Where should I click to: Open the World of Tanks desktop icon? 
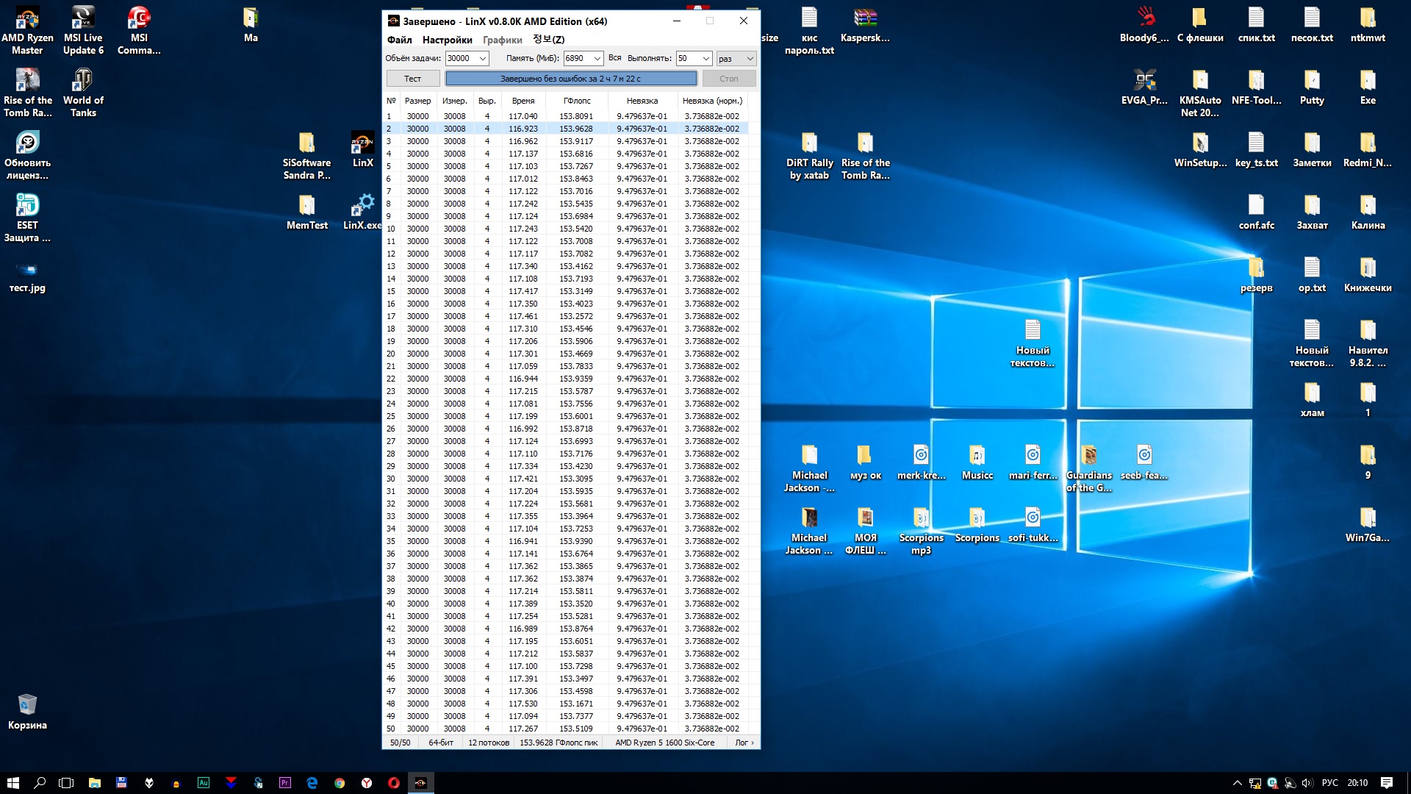pos(83,92)
